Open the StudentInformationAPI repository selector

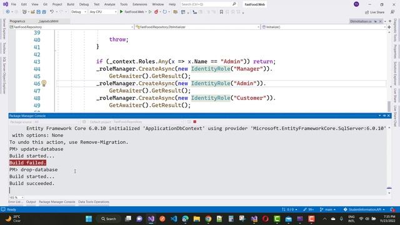[x=364, y=209]
